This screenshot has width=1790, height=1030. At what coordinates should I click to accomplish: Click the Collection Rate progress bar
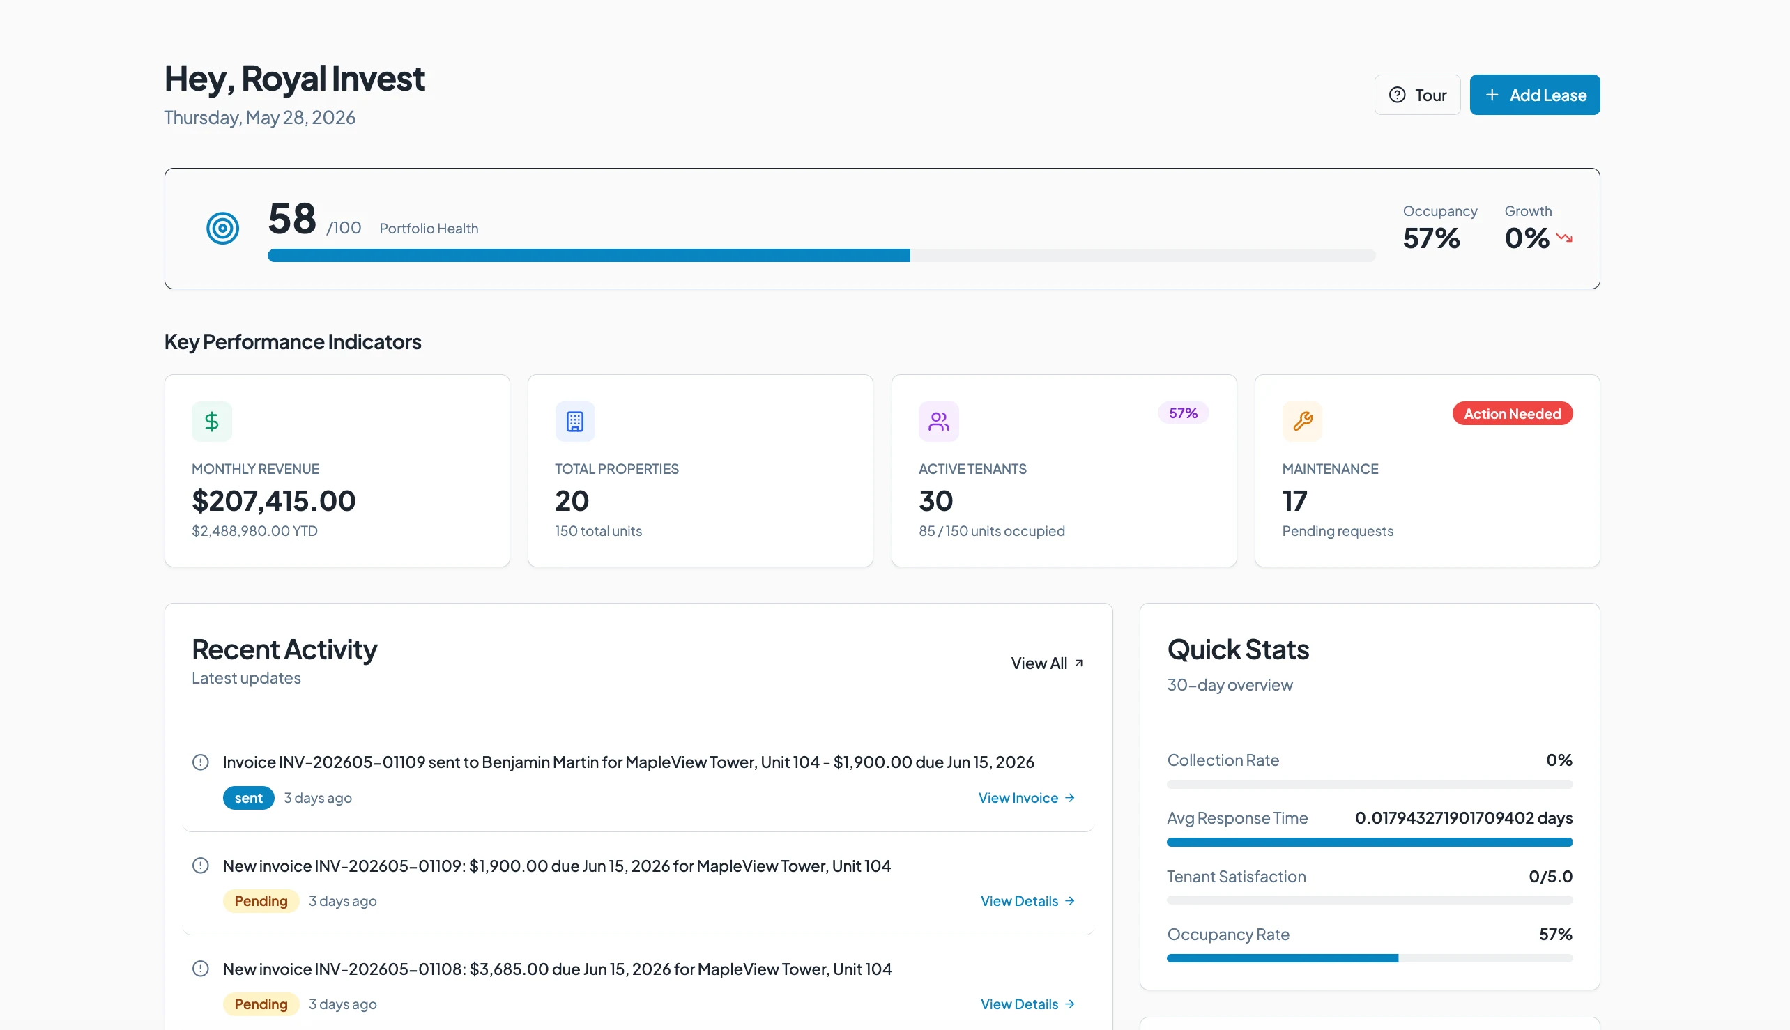pyautogui.click(x=1369, y=784)
